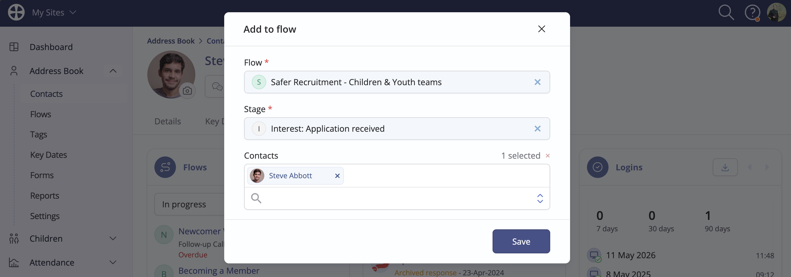Go to Contacts in sidebar

pyautogui.click(x=46, y=94)
